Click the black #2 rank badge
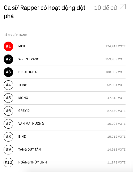 [x=8, y=59]
